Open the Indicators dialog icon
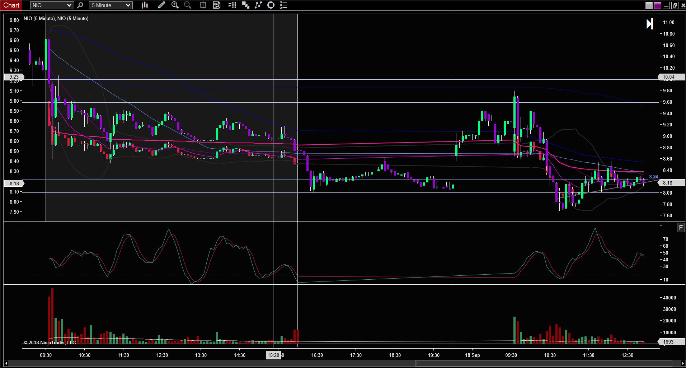 (258, 5)
